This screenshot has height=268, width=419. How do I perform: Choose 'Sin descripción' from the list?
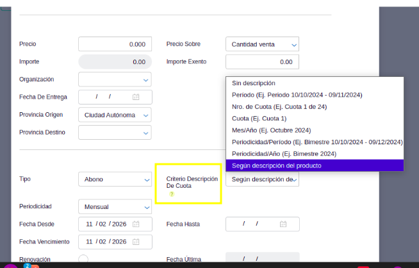[254, 83]
